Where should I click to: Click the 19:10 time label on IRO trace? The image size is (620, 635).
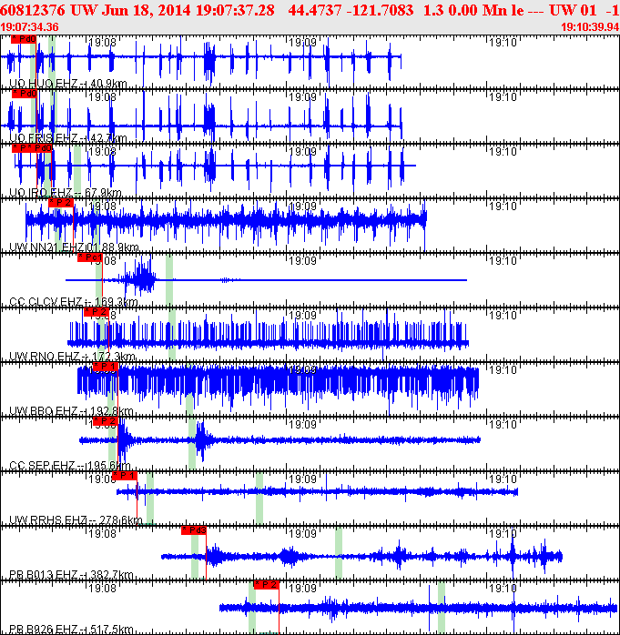(x=503, y=152)
